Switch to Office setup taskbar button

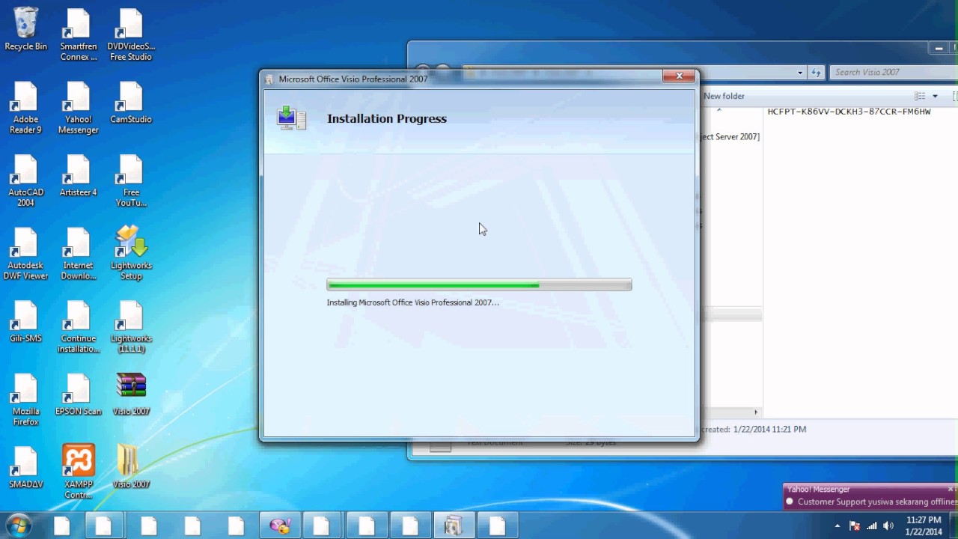coord(453,526)
